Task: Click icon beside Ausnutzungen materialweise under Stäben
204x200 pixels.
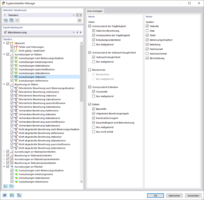Action: coord(16,66)
